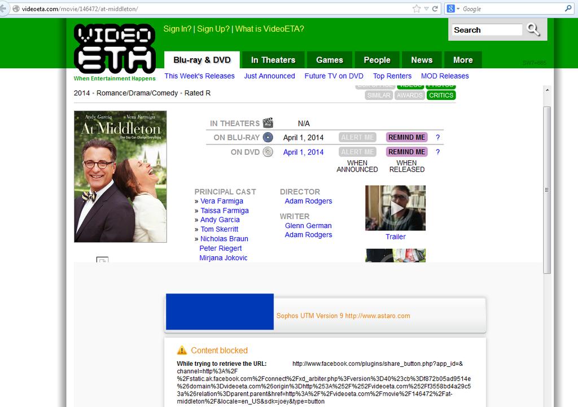Open This Week's Releases
Screen dimensions: 578x407
[199, 76]
